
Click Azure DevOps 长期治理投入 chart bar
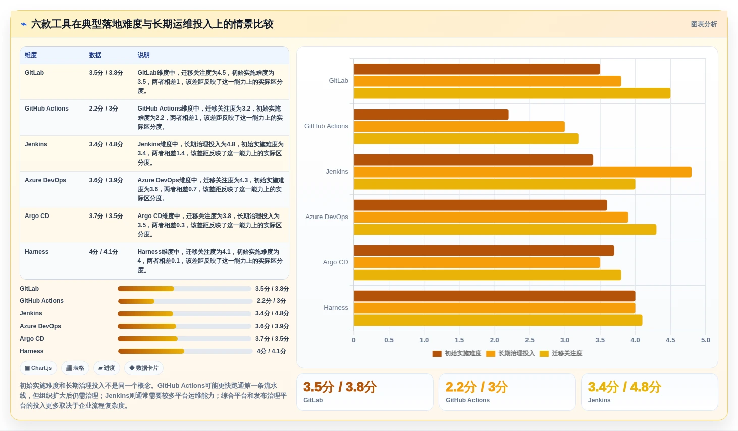[491, 218]
